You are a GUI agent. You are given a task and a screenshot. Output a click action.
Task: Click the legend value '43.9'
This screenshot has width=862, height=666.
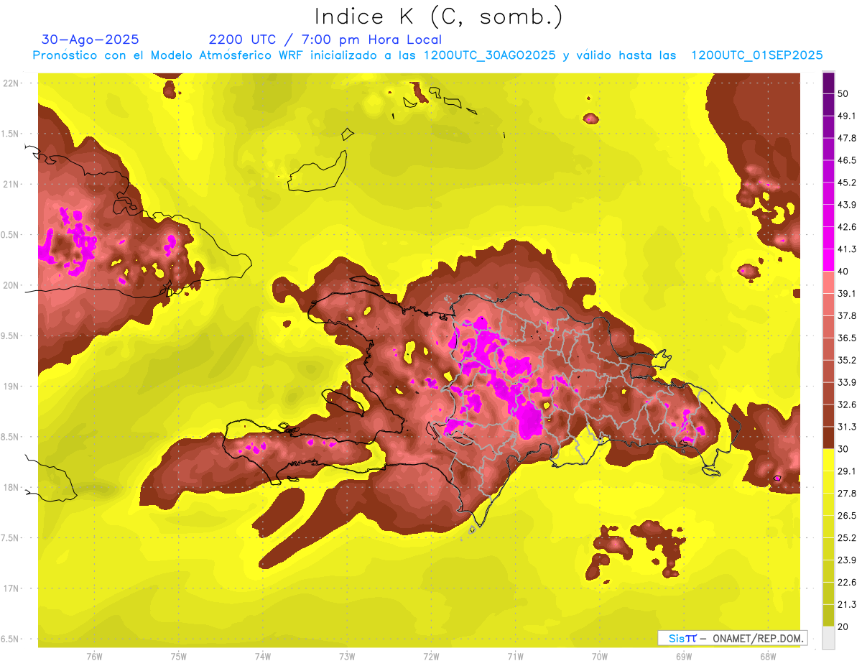pyautogui.click(x=847, y=205)
